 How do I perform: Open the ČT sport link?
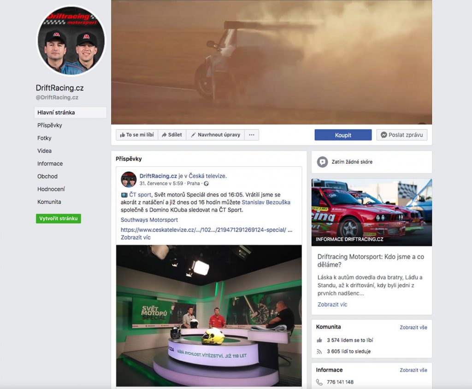140,195
